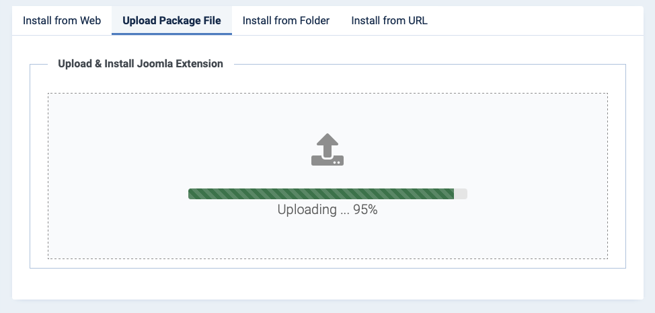The image size is (655, 313).
Task: Click the tray base with two dots
Action: [327, 160]
